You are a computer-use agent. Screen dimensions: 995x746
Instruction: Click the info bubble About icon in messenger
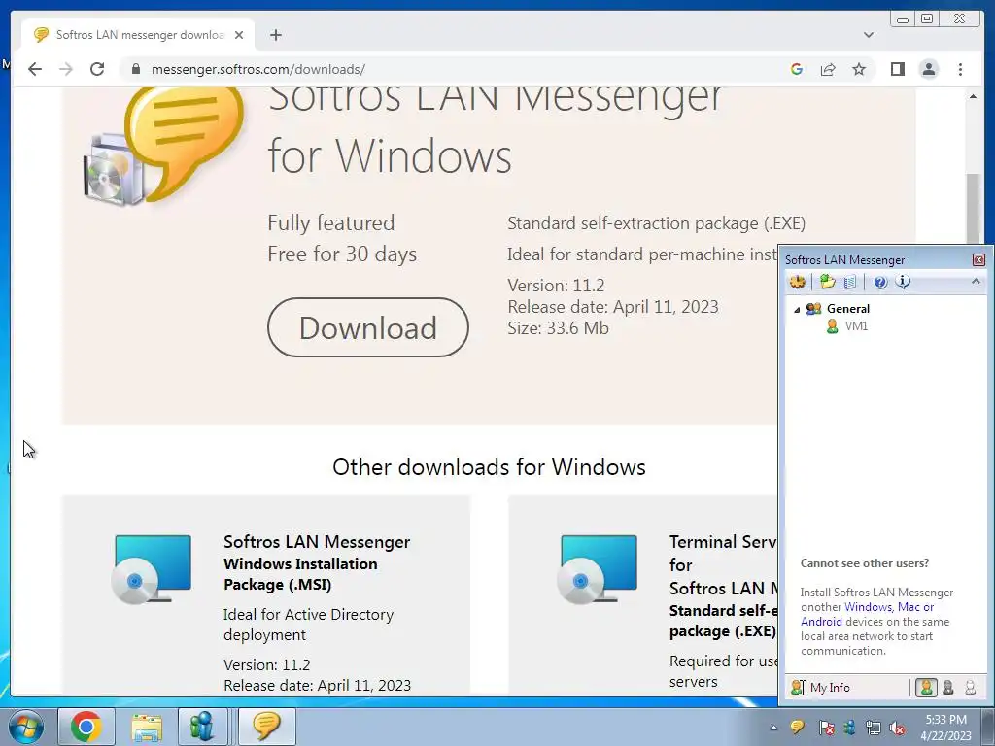tap(903, 282)
